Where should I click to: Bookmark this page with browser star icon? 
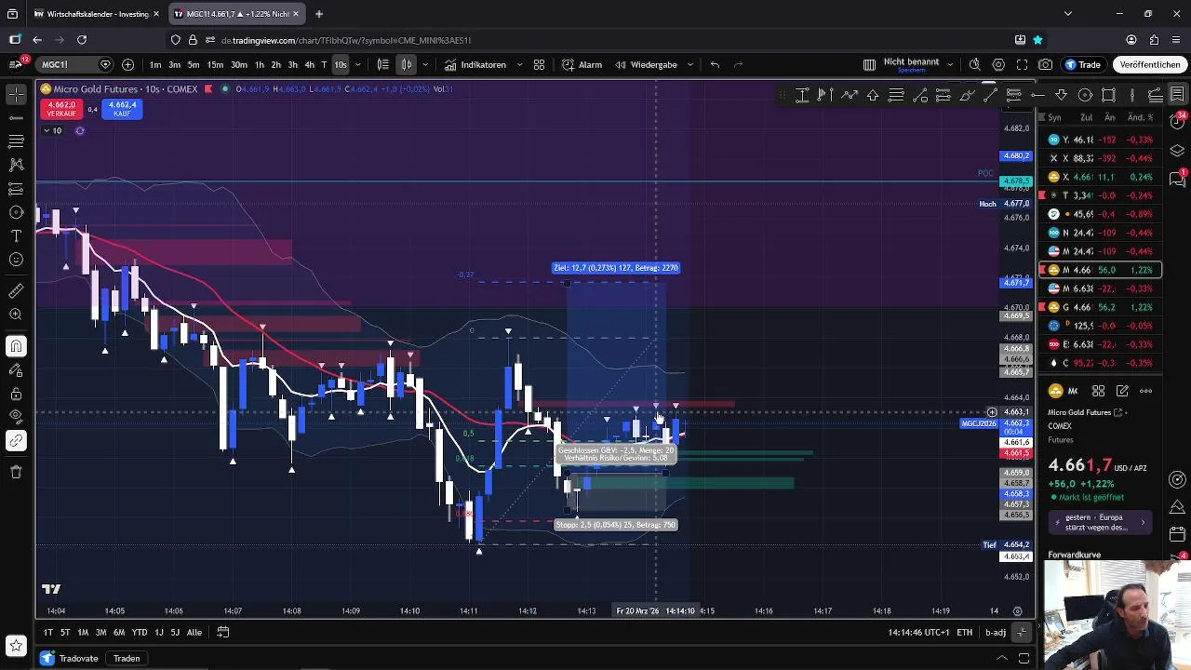(1037, 40)
